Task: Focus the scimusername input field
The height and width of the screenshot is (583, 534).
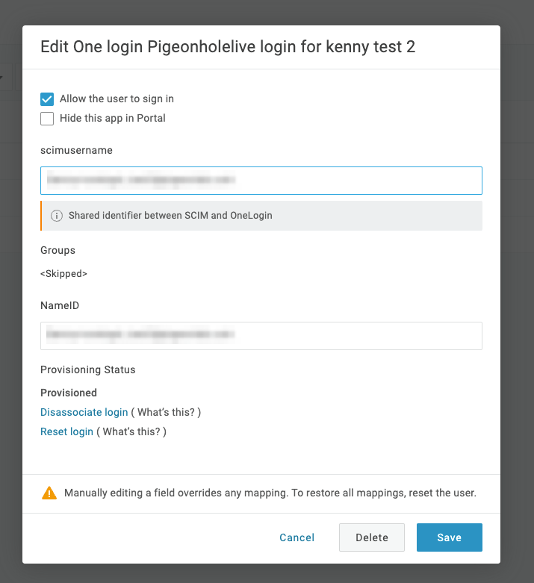Action: (261, 181)
